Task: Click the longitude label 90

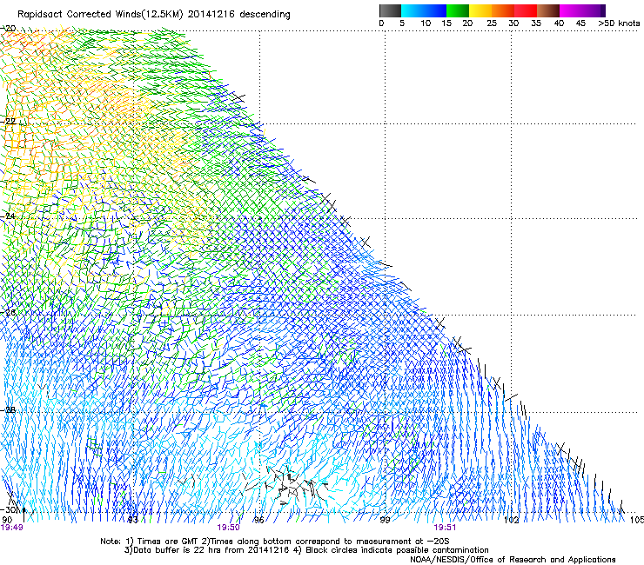Action: (x=7, y=520)
